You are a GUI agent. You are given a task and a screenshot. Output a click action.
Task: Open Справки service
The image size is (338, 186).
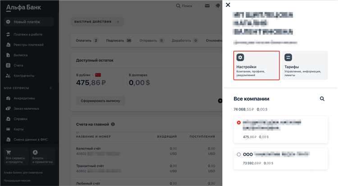coord(20,119)
